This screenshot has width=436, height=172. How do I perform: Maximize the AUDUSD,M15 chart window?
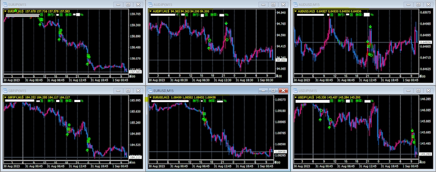pyautogui.click(x=418, y=5)
